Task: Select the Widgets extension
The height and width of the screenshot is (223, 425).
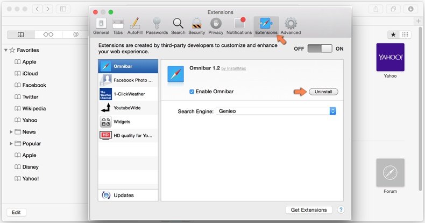Action: [x=128, y=122]
